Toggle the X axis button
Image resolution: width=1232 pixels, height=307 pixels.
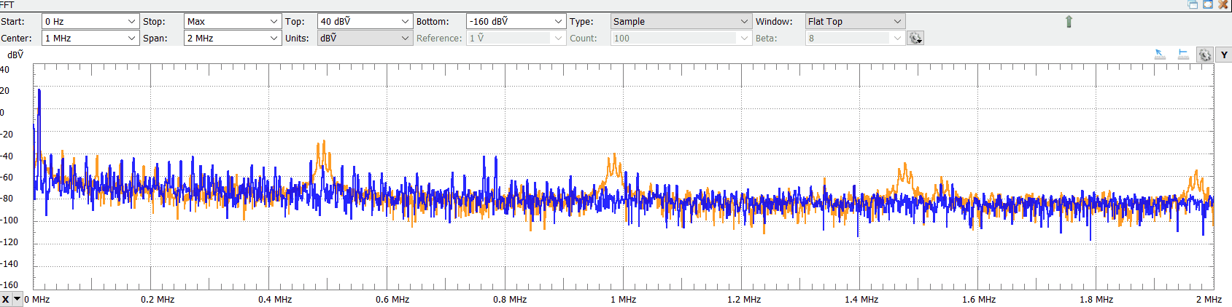[x=6, y=299]
